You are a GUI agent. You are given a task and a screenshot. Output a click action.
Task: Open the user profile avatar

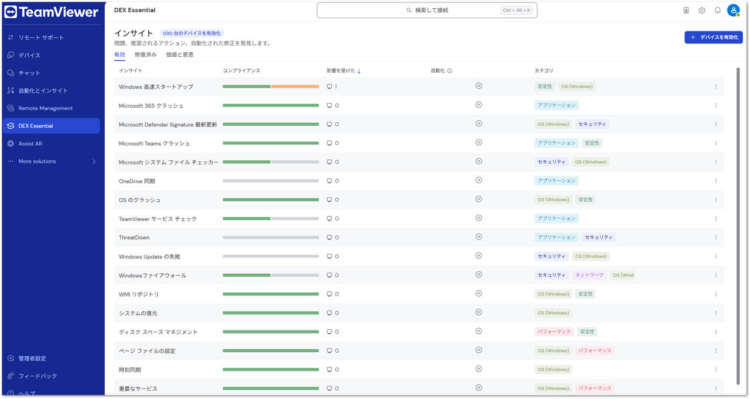click(733, 11)
